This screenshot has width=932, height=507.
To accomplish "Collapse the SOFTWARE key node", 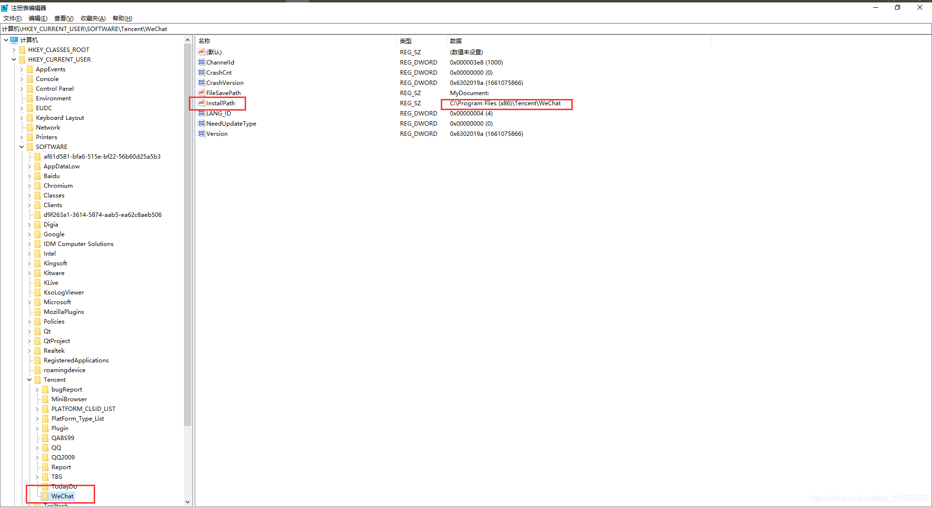I will 21,147.
